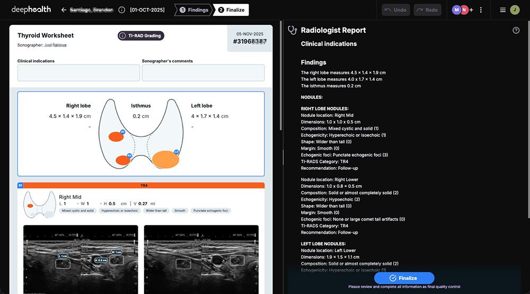Click the W 1cm measurement label on ultrasound
This screenshot has width=530, height=294.
[x=116, y=252]
